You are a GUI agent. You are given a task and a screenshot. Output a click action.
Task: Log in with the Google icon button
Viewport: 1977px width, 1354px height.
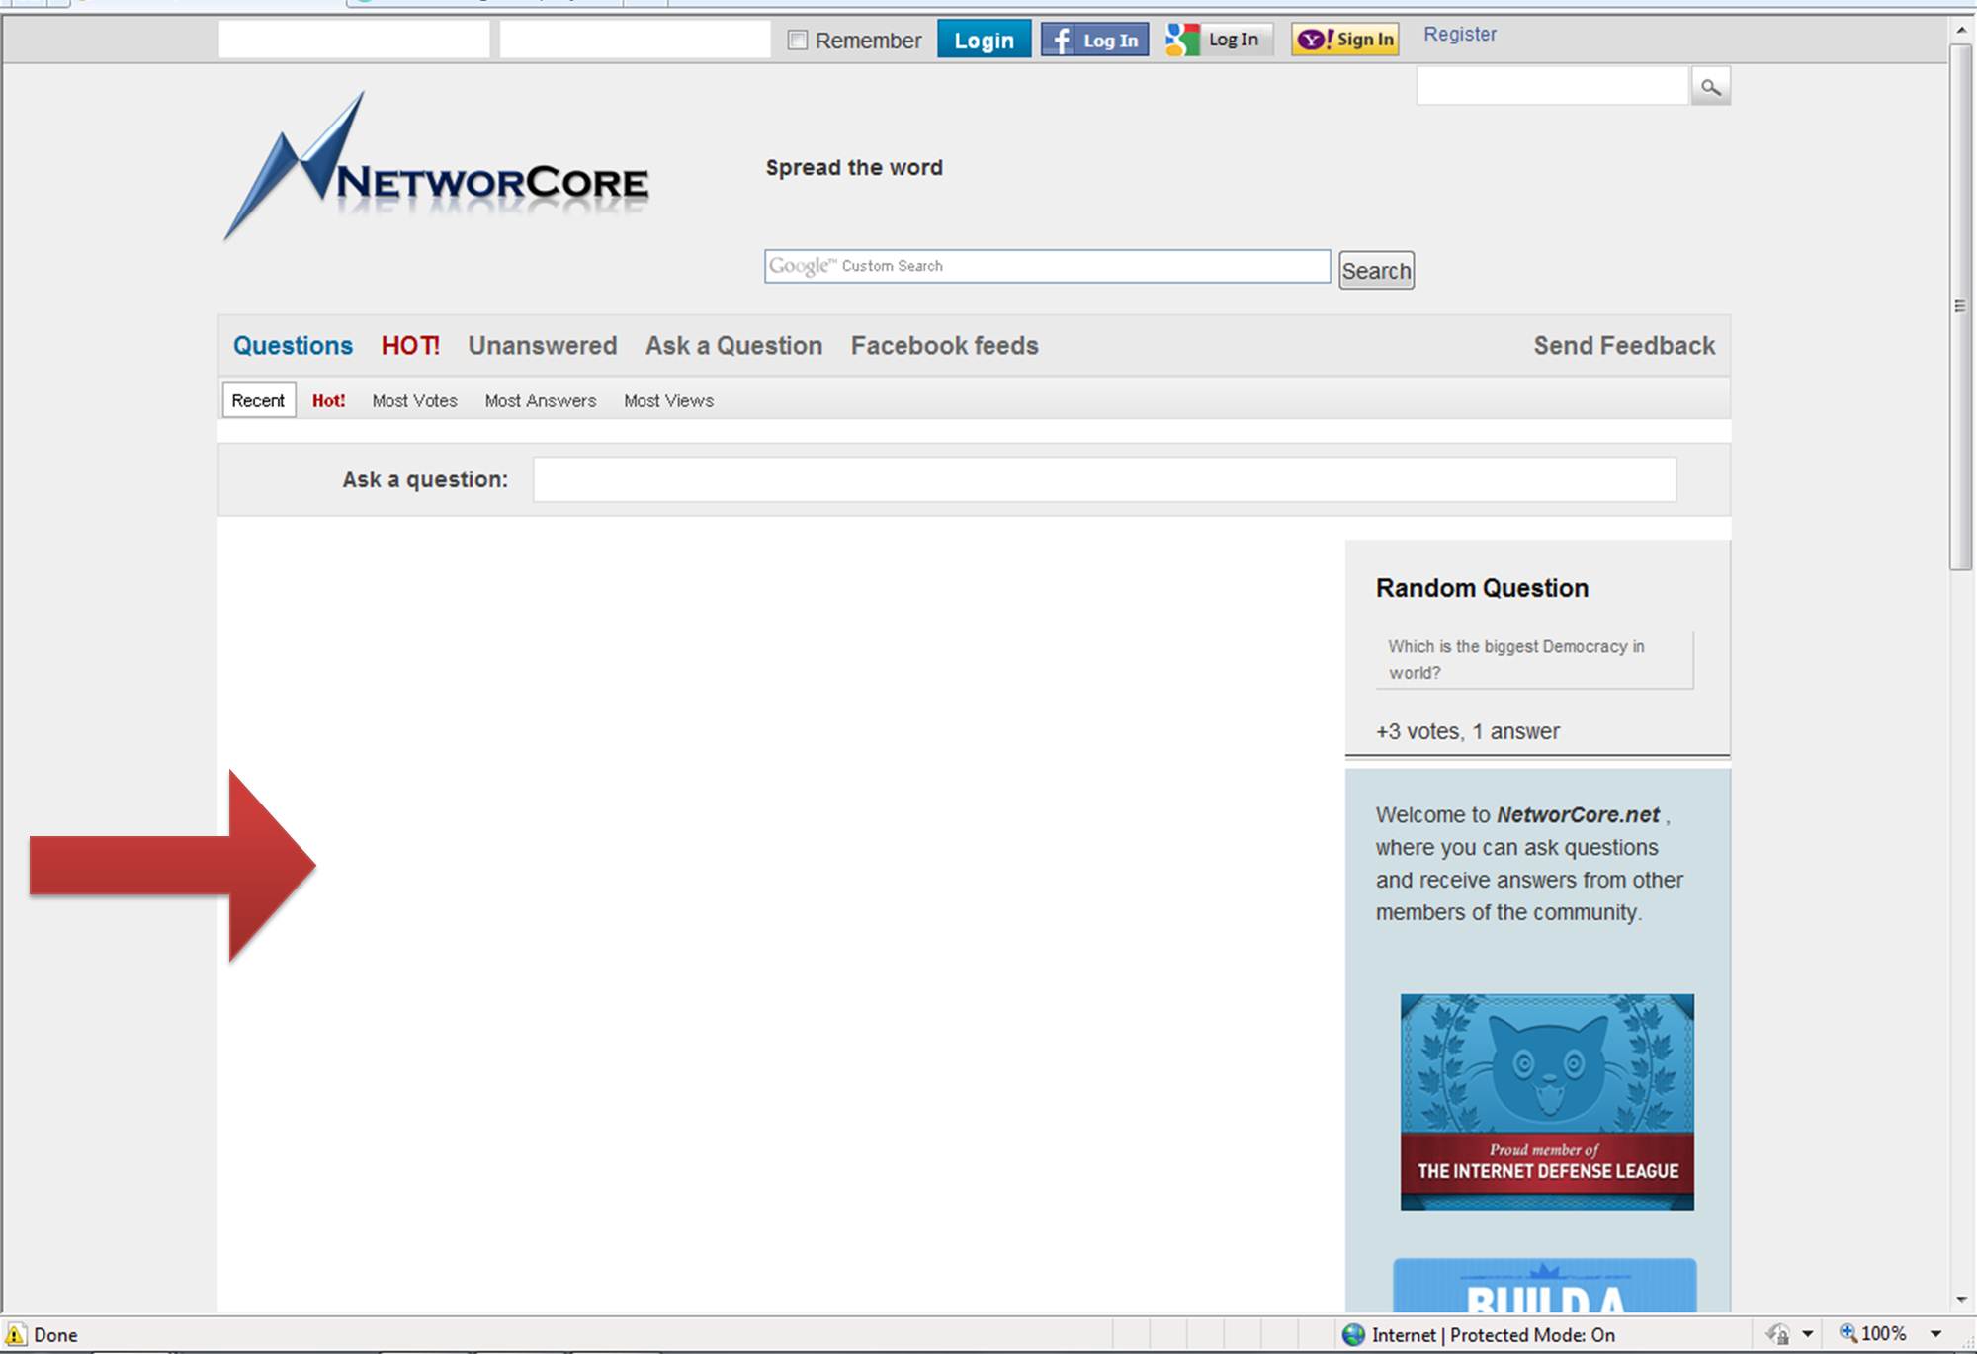click(1217, 40)
